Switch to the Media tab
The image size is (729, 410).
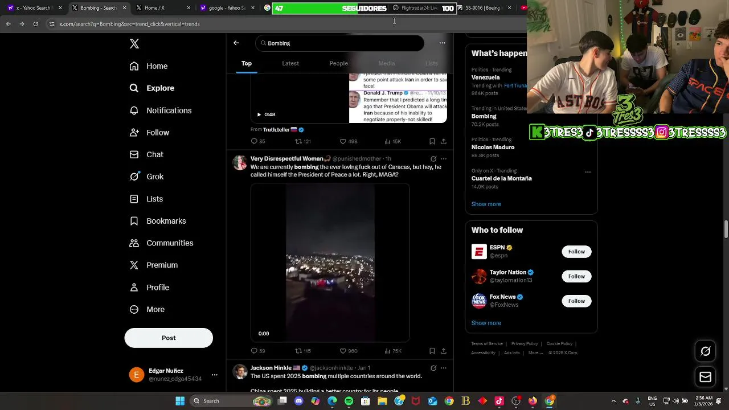(x=386, y=63)
